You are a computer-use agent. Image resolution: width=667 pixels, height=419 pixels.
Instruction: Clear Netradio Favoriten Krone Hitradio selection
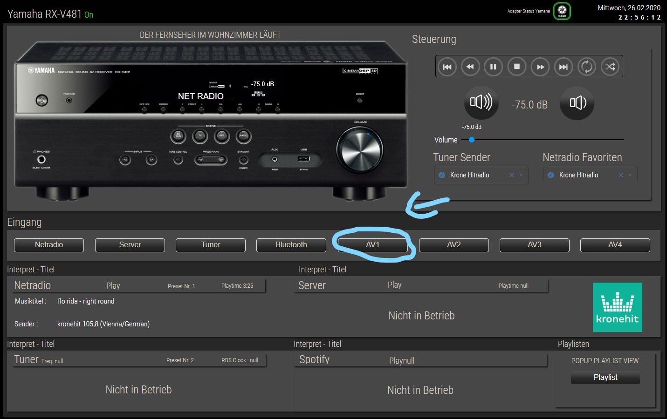(621, 175)
